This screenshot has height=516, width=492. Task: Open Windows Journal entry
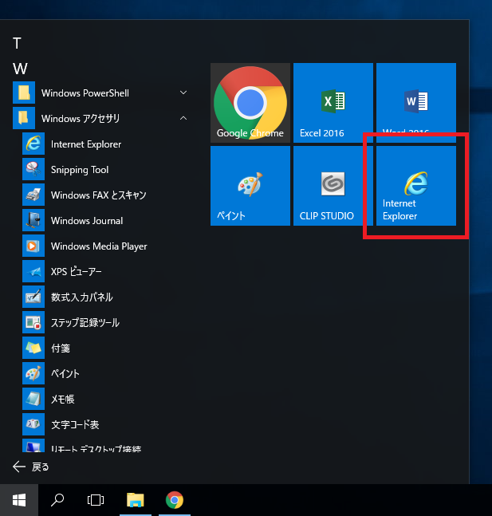[86, 221]
